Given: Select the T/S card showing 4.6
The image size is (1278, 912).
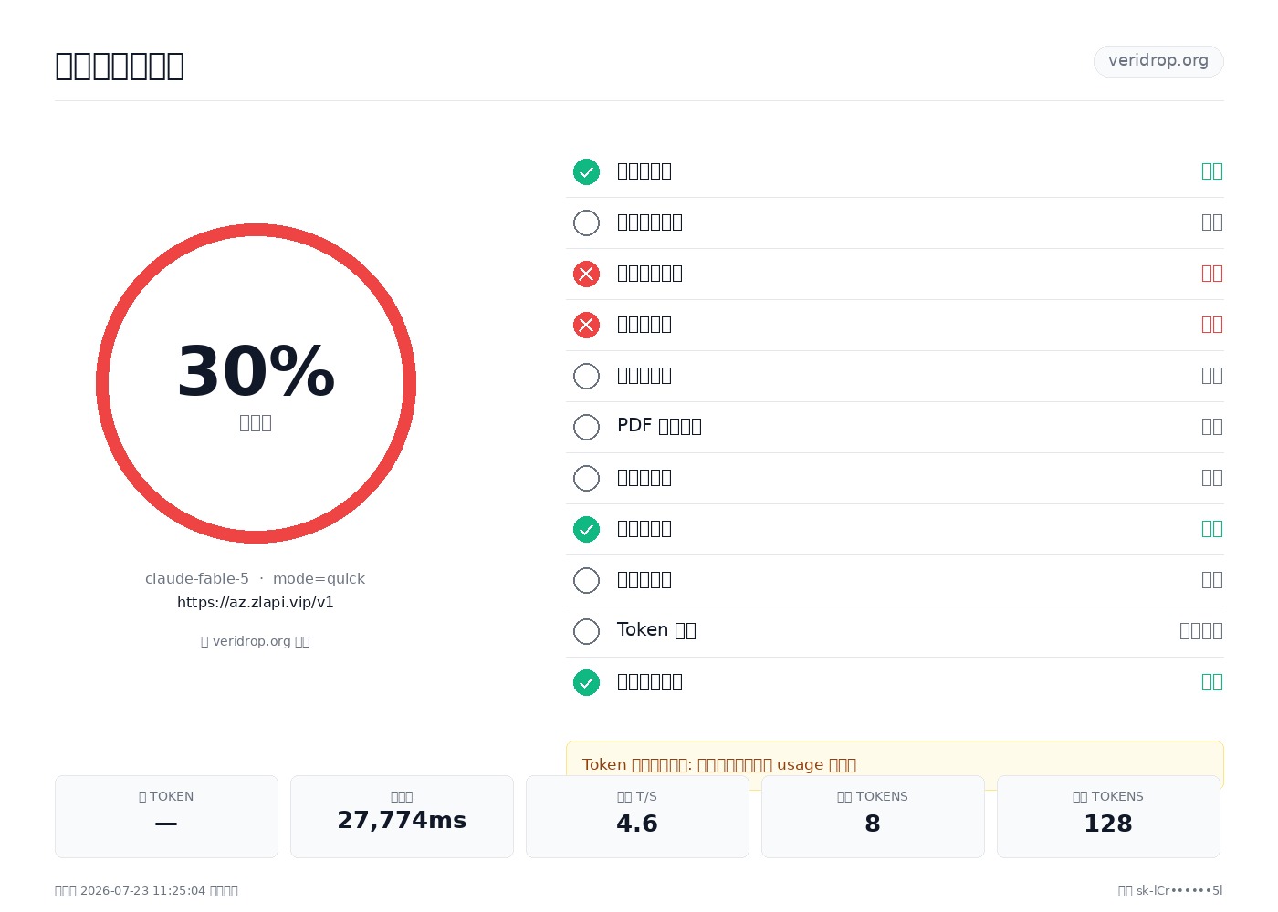Looking at the screenshot, I should 637,816.
